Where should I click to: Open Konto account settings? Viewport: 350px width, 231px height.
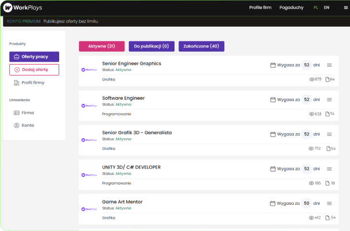pyautogui.click(x=24, y=125)
